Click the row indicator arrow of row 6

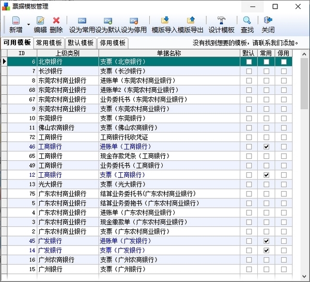point(4,62)
